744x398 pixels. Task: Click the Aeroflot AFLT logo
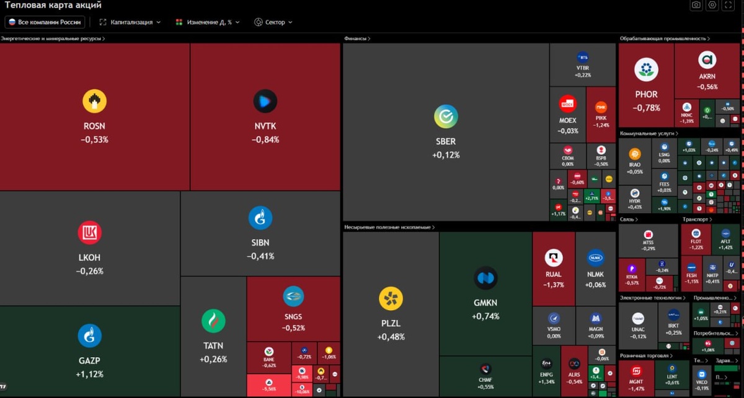click(726, 233)
